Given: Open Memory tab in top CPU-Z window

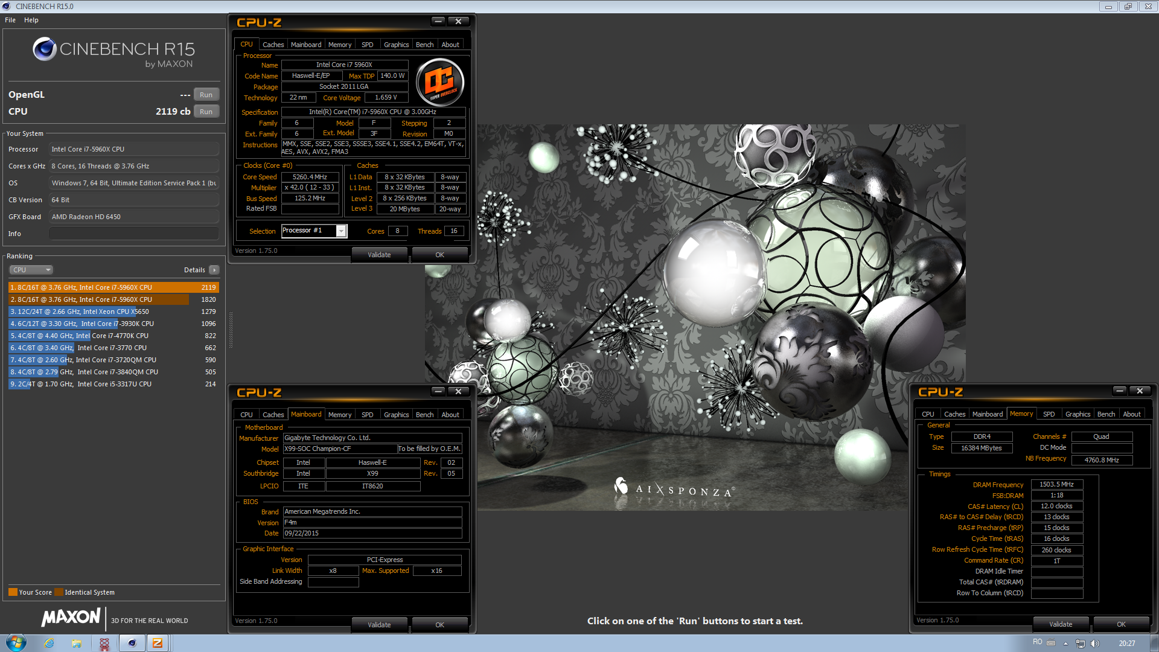Looking at the screenshot, I should click(x=340, y=45).
